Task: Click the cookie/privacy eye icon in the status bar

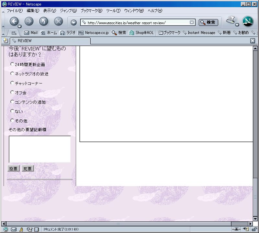Action: 246,229
